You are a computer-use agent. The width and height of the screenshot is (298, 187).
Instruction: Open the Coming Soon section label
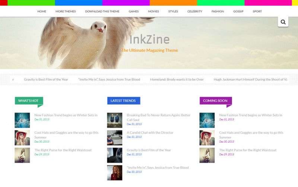point(215,101)
